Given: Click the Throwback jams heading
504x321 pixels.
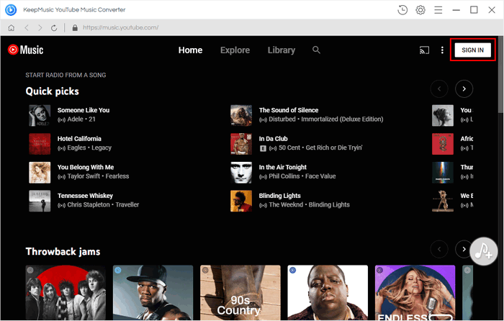Looking at the screenshot, I should tap(63, 251).
